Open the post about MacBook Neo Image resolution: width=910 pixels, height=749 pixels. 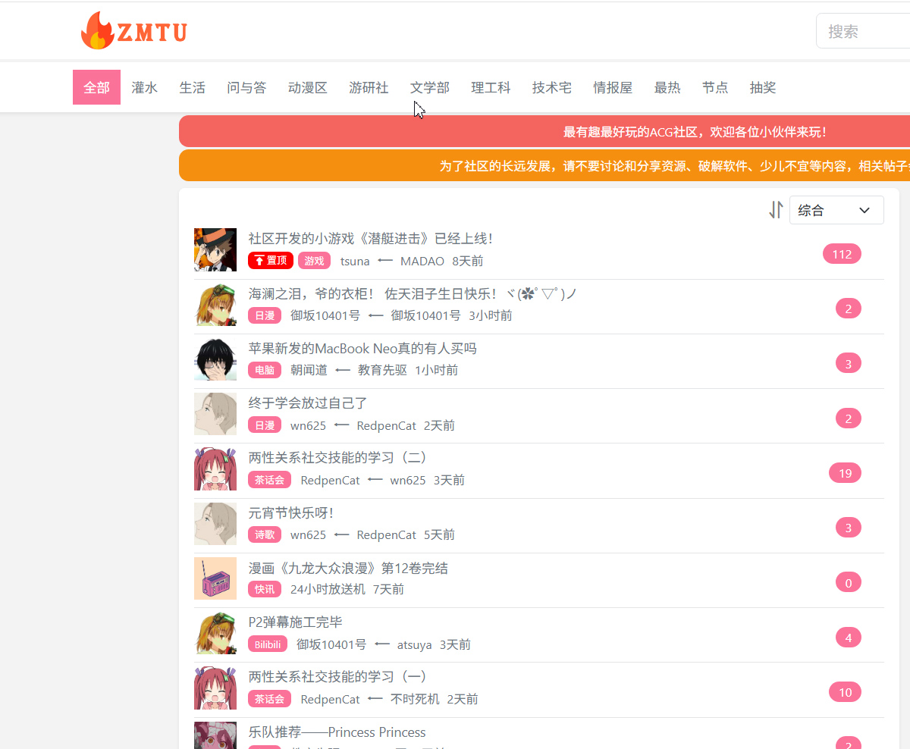362,349
